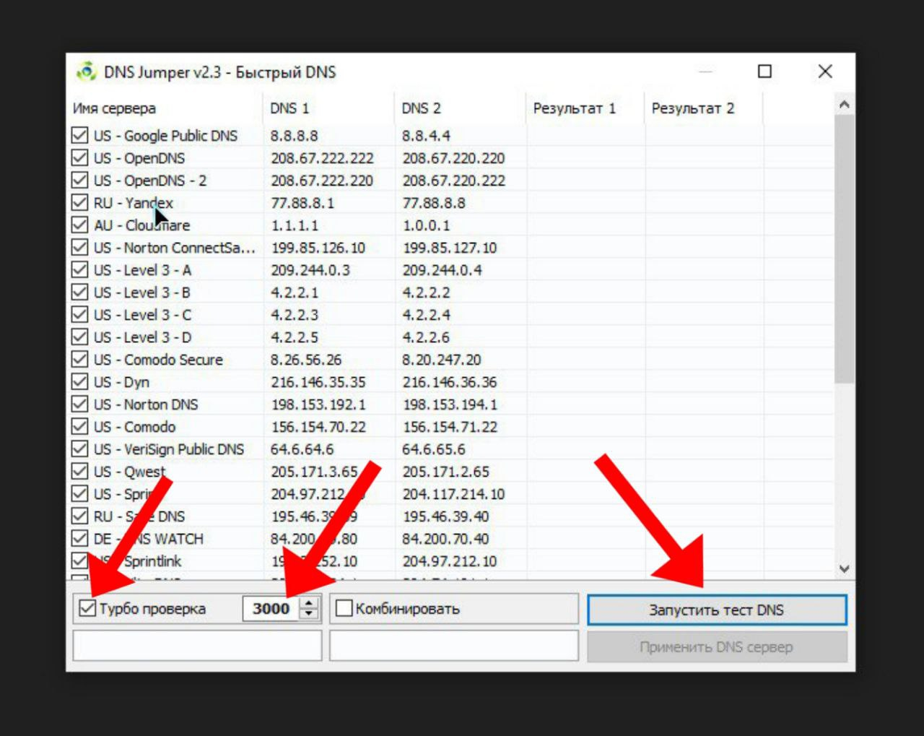Click the empty field below Турбо проверка
Screen dimensions: 924x736
[x=197, y=645]
